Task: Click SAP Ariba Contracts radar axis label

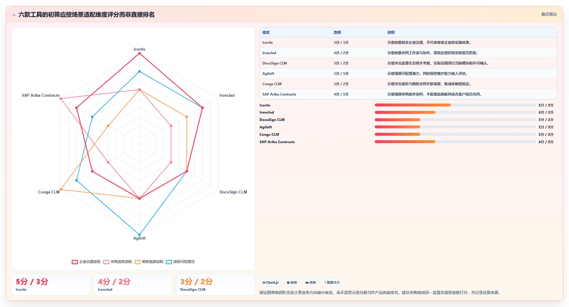Action: [x=41, y=96]
